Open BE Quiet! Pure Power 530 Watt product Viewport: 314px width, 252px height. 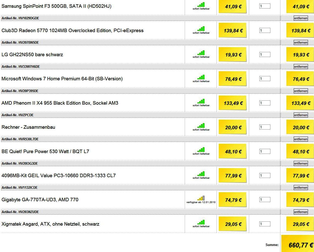(x=45, y=152)
